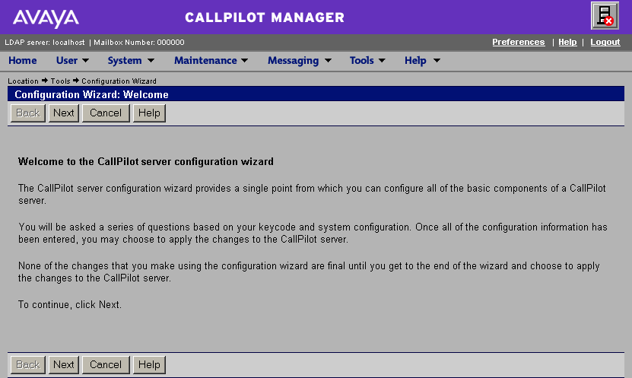The height and width of the screenshot is (378, 632).
Task: Click the 'Configuration Wizard: Welcome' title bar
Action: [x=316, y=94]
